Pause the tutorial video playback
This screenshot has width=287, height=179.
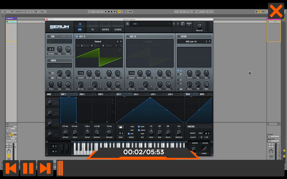[28, 168]
